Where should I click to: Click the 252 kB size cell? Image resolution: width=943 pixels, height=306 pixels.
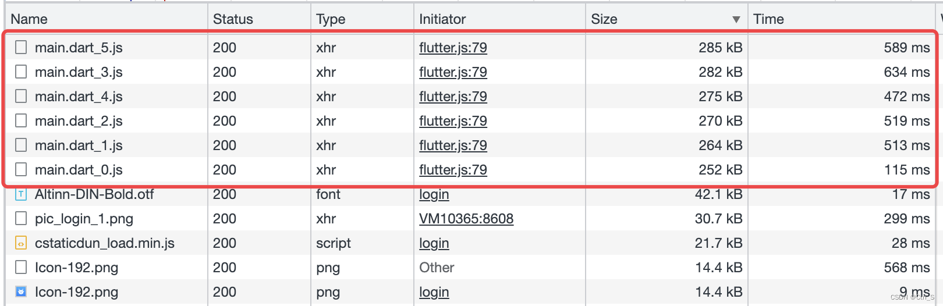[x=721, y=170]
